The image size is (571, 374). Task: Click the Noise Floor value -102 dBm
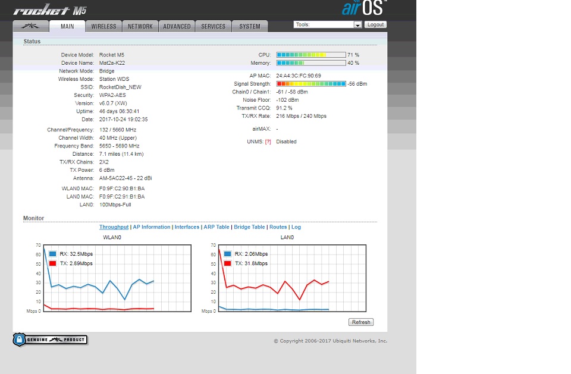[x=287, y=100]
